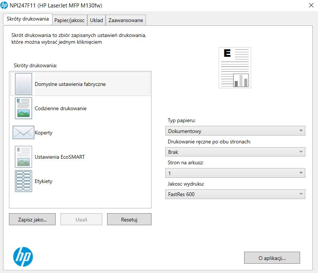Click the large blue HP logo
This screenshot has width=318, height=273.
click(x=23, y=257)
